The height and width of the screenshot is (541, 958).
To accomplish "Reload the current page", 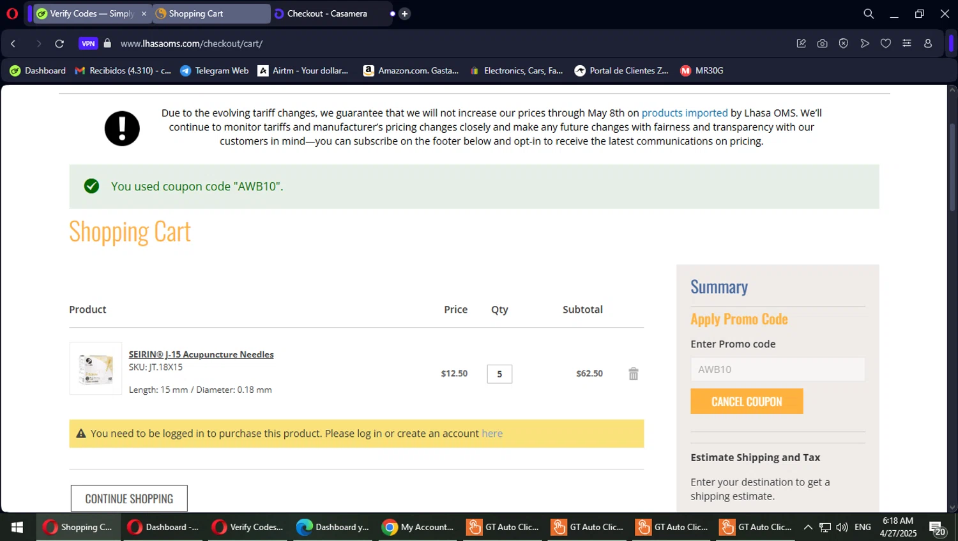I will coord(59,43).
